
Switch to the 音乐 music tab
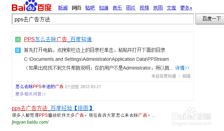click(x=117, y=8)
